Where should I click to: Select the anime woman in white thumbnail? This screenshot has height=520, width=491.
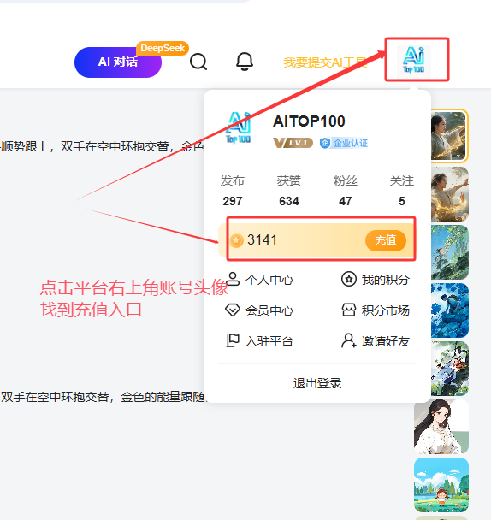[441, 427]
